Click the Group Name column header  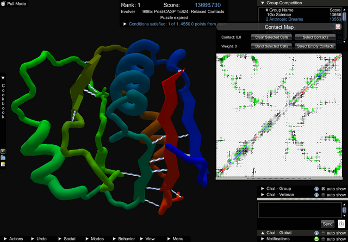pyautogui.click(x=281, y=10)
